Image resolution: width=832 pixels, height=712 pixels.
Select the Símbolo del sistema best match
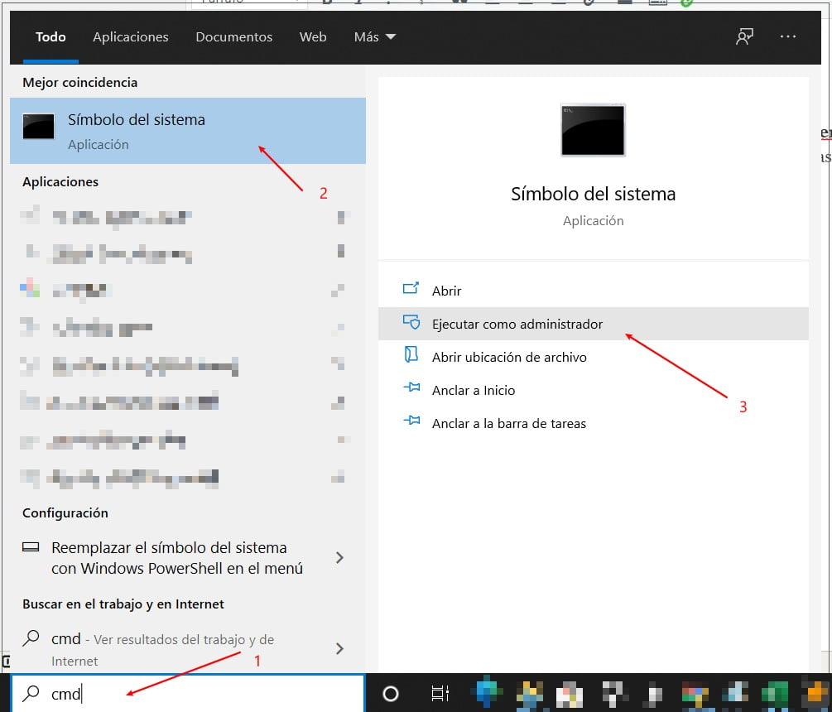click(188, 131)
